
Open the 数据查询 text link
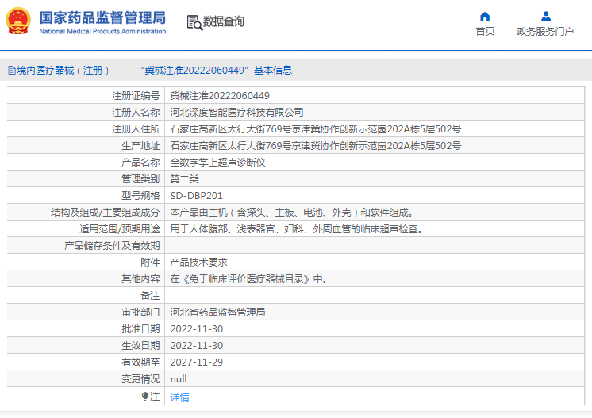pyautogui.click(x=224, y=22)
